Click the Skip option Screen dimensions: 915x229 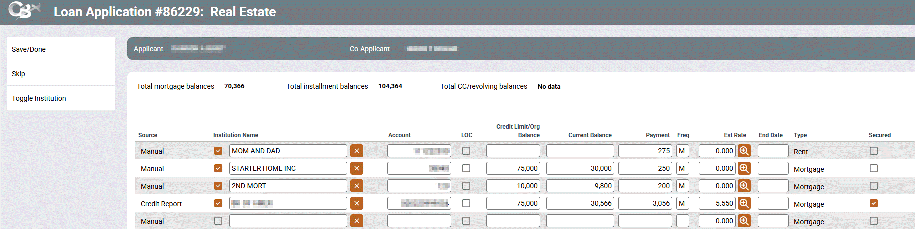[18, 74]
